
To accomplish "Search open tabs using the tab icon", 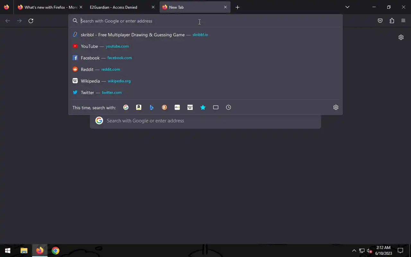I will [x=216, y=107].
